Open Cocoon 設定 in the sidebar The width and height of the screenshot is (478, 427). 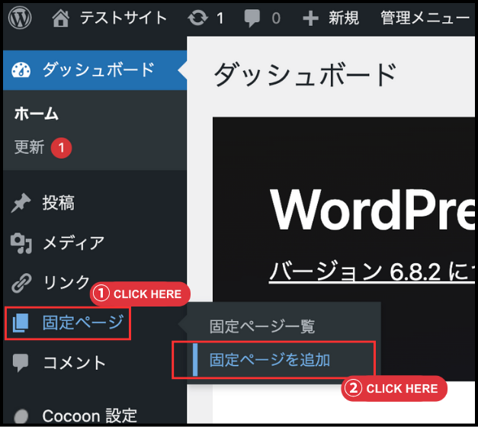pos(90,416)
